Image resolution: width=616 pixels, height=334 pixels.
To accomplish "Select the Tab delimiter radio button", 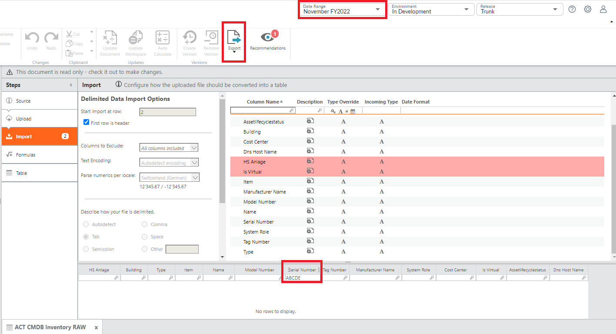I will point(86,237).
